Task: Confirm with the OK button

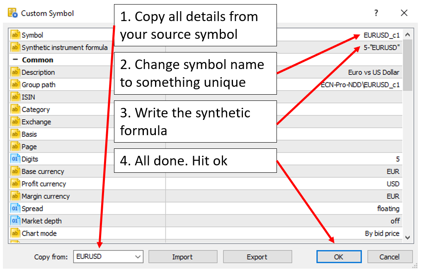Action: [x=339, y=257]
